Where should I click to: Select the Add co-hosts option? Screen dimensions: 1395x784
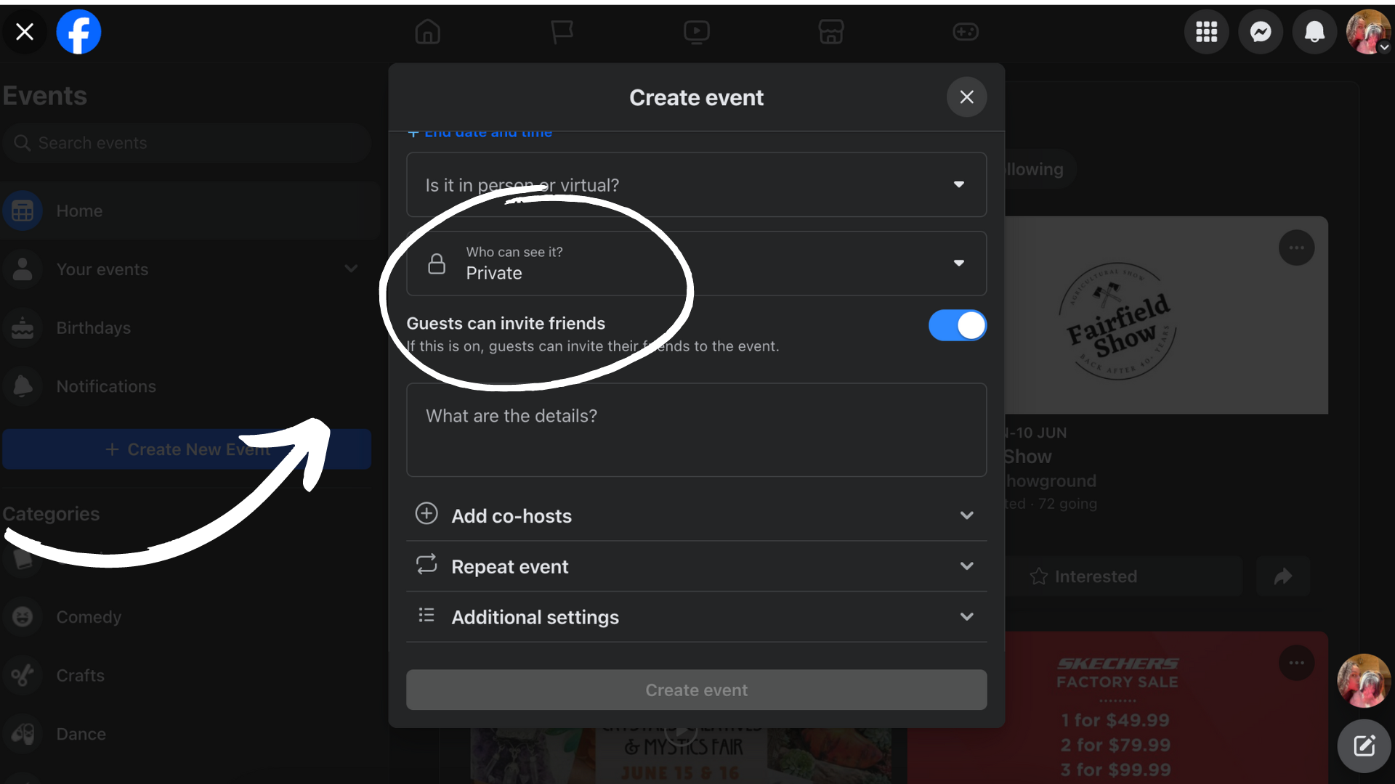tap(697, 516)
